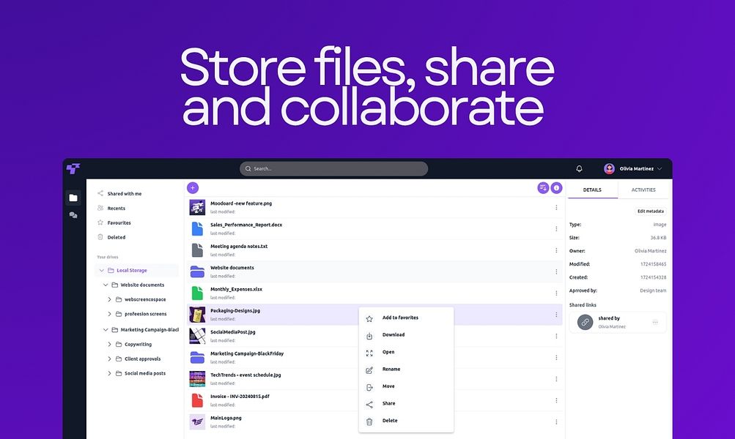Viewport: 735px width, 439px height.
Task: Click the purple plus button above the file list
Action: coord(192,188)
